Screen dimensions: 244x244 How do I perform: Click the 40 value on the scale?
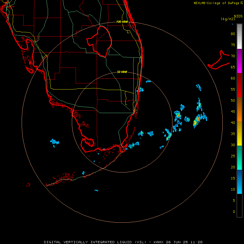tap(233, 123)
